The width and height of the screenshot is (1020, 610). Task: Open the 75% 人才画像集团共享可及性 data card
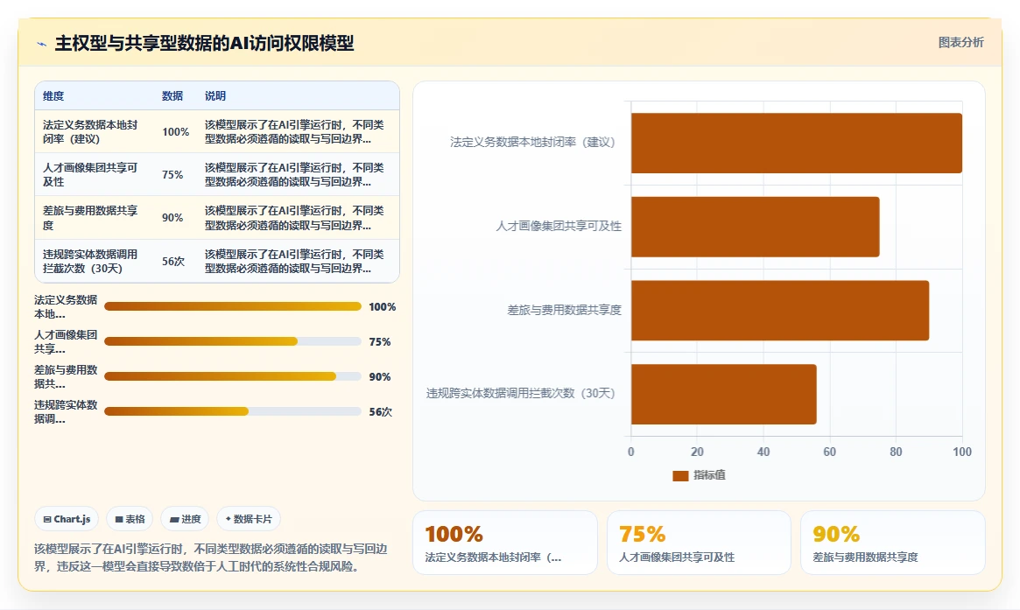[699, 543]
